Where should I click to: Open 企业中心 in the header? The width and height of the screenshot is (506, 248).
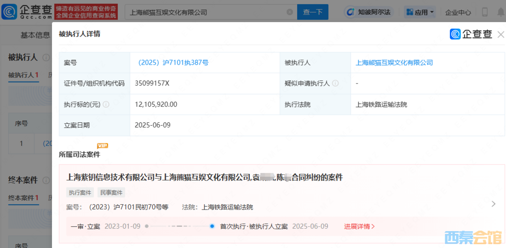tap(458, 13)
